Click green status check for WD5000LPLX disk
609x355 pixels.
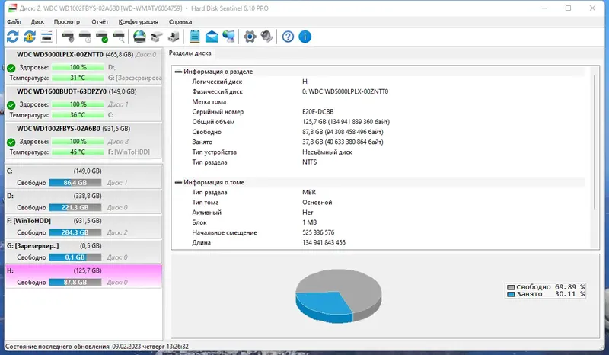11,68
